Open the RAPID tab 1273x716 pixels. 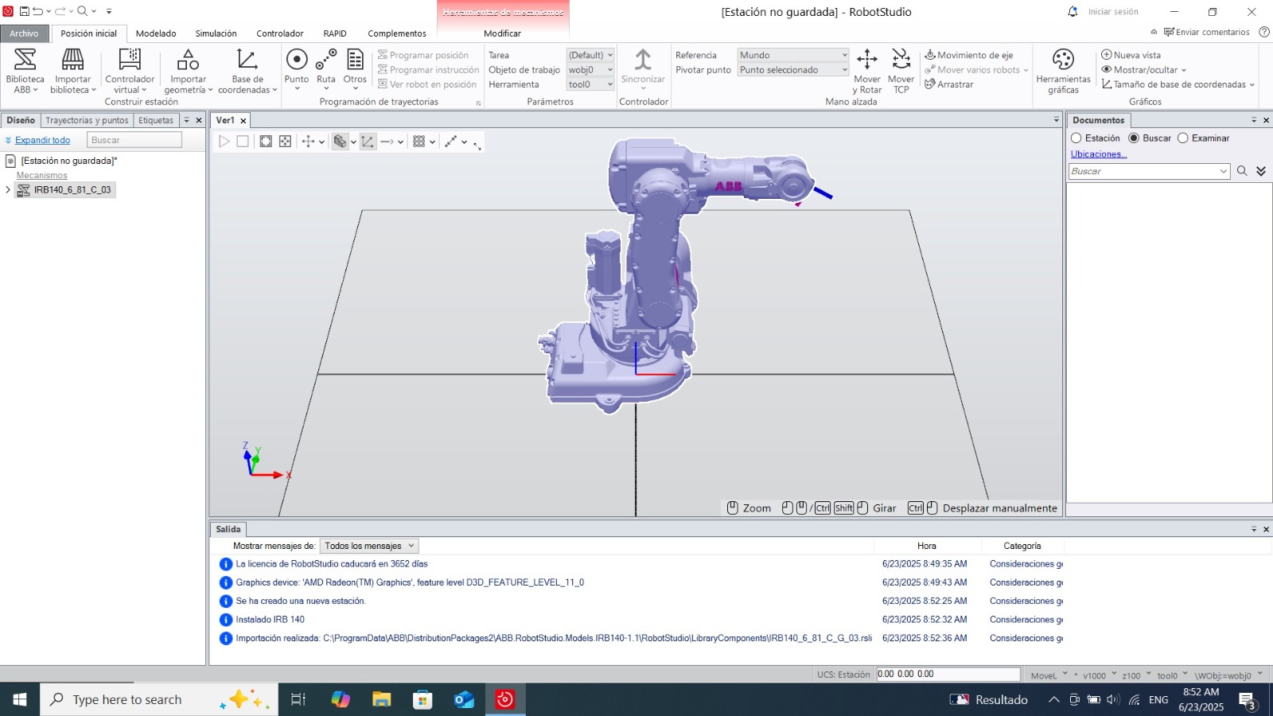(335, 33)
